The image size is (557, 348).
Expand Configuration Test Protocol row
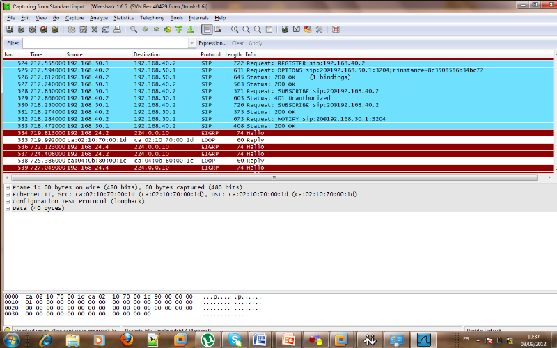tap(8, 201)
